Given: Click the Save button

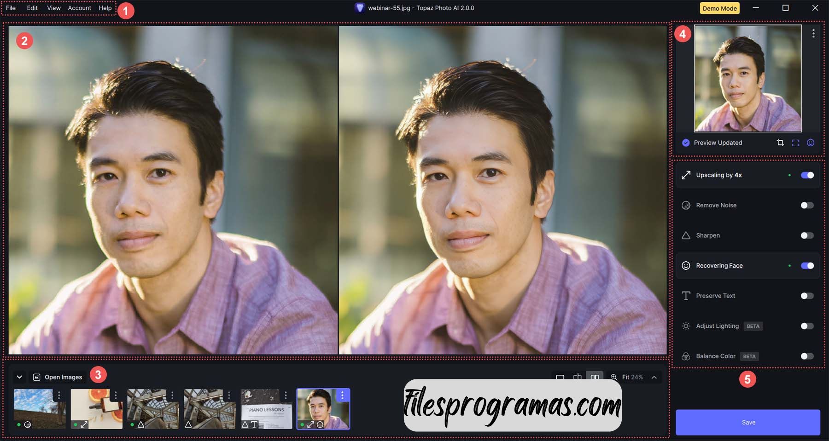Looking at the screenshot, I should [748, 422].
